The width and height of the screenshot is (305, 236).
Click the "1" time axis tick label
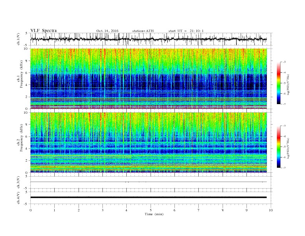[x=54, y=210]
